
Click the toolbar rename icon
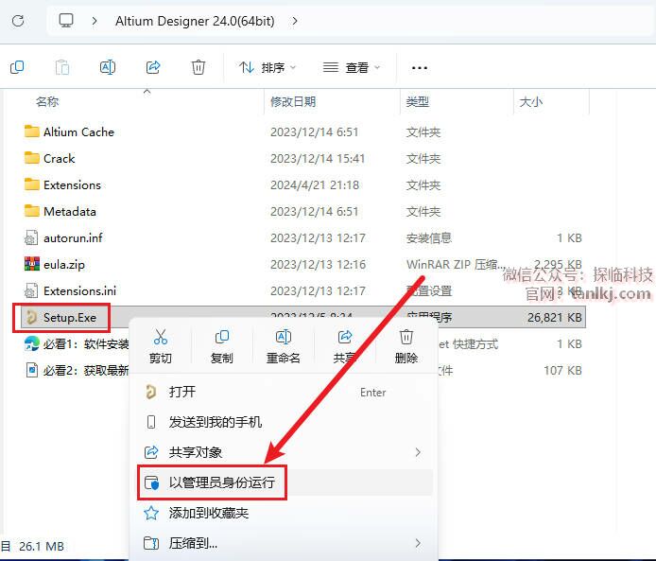[x=108, y=67]
